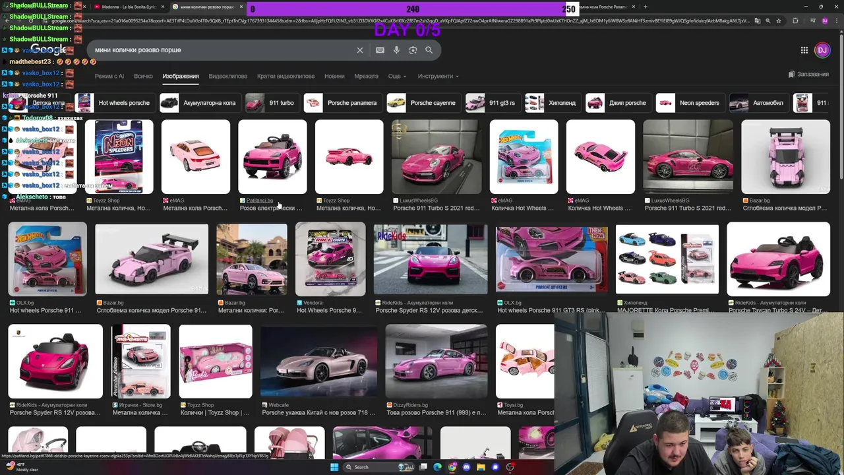Open OBS Studio from the taskbar
This screenshot has width=844, height=475.
click(510, 467)
